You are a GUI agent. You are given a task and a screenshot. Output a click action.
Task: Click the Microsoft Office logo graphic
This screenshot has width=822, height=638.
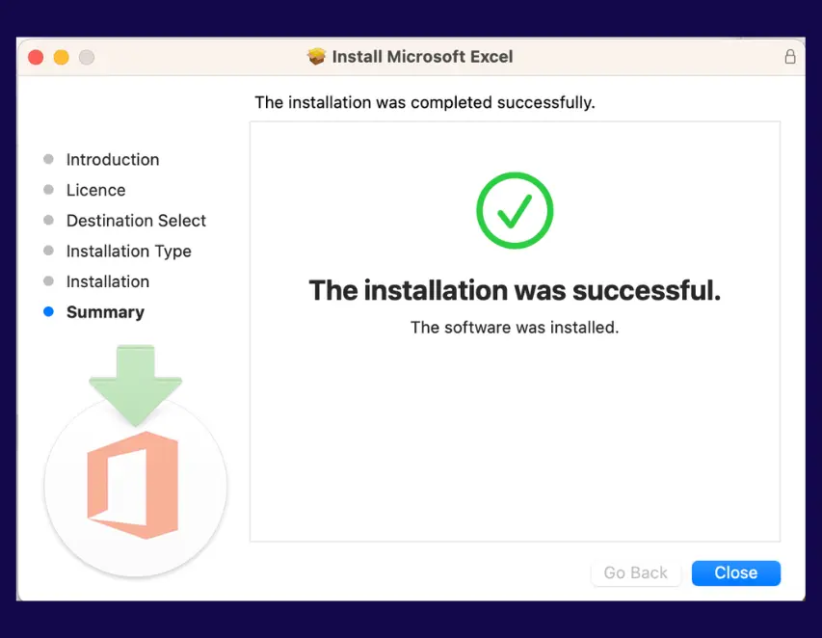133,485
